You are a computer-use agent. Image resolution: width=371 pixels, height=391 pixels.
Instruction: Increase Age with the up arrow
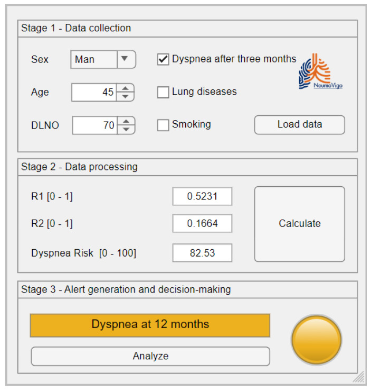[125, 88]
